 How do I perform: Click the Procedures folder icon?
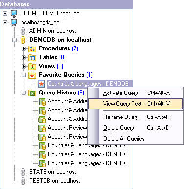[32, 49]
